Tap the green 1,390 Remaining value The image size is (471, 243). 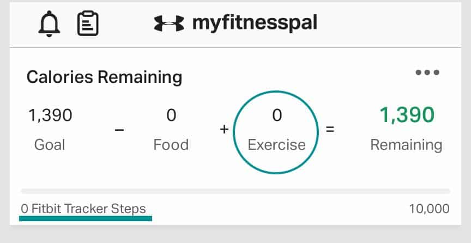point(407,115)
